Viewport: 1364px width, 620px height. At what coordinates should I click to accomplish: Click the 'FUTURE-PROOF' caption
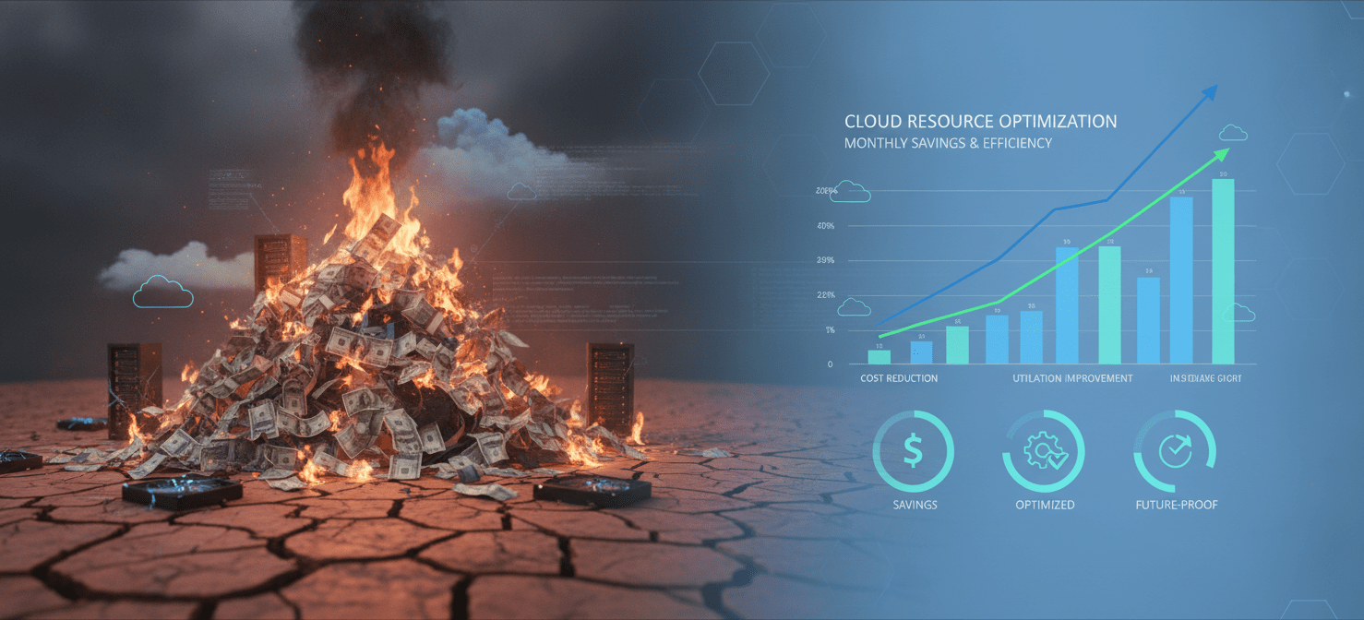coord(1176,505)
